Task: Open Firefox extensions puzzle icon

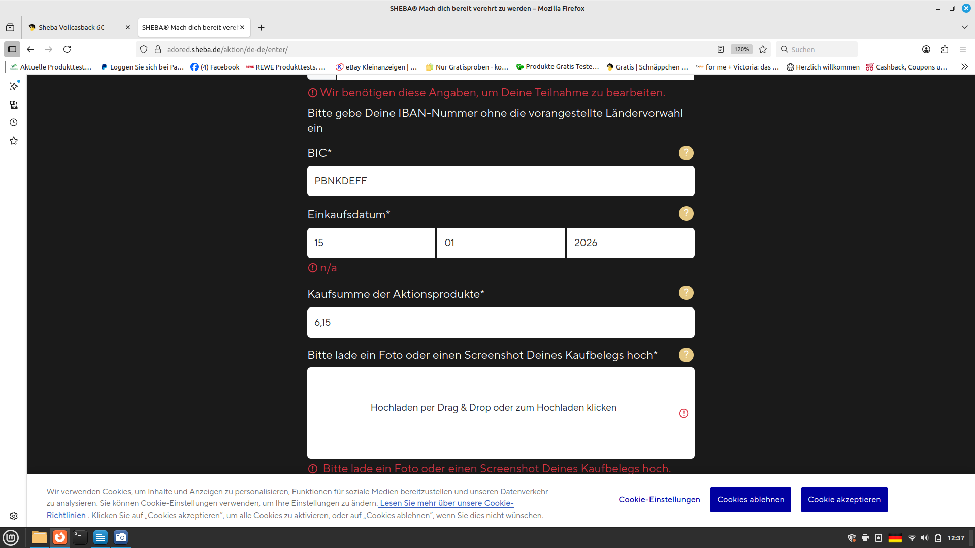Action: tap(944, 49)
